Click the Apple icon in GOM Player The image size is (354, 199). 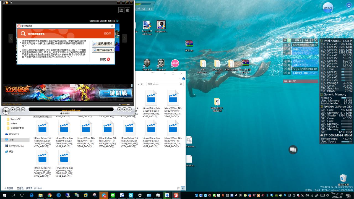(x=127, y=10)
